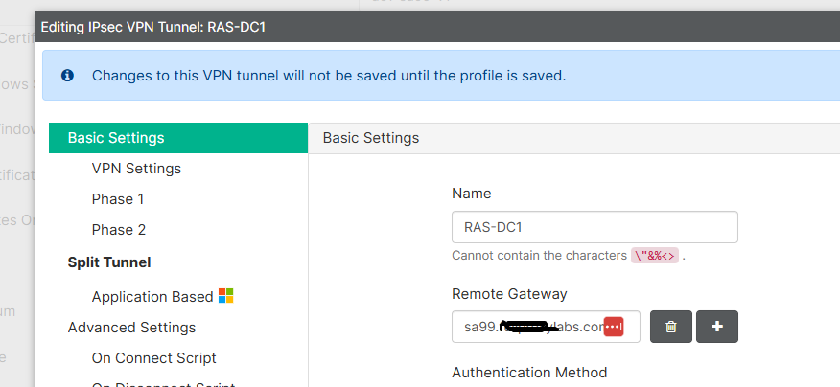Open the On Disconnect Script page
Viewport: 840px width, 387px height.
click(163, 383)
